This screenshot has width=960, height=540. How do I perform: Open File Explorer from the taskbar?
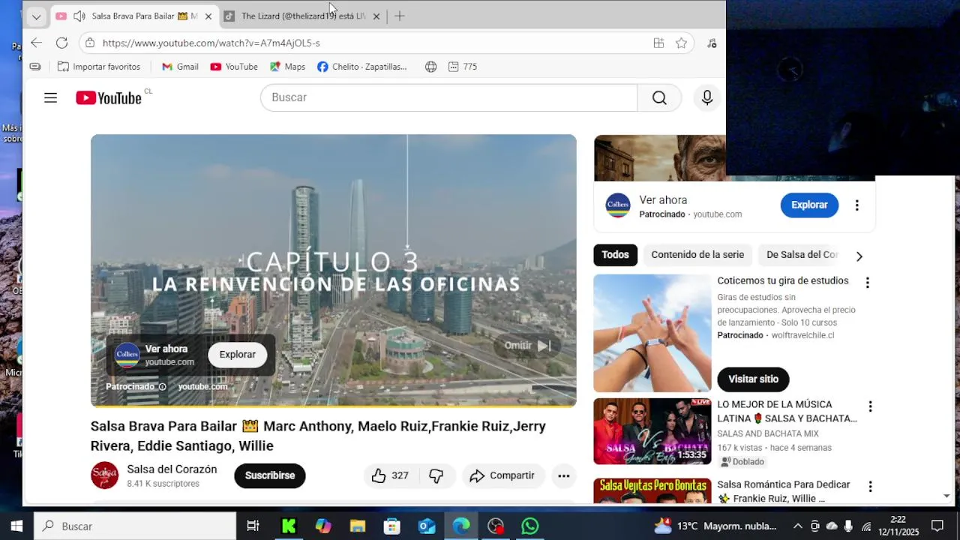(x=357, y=526)
